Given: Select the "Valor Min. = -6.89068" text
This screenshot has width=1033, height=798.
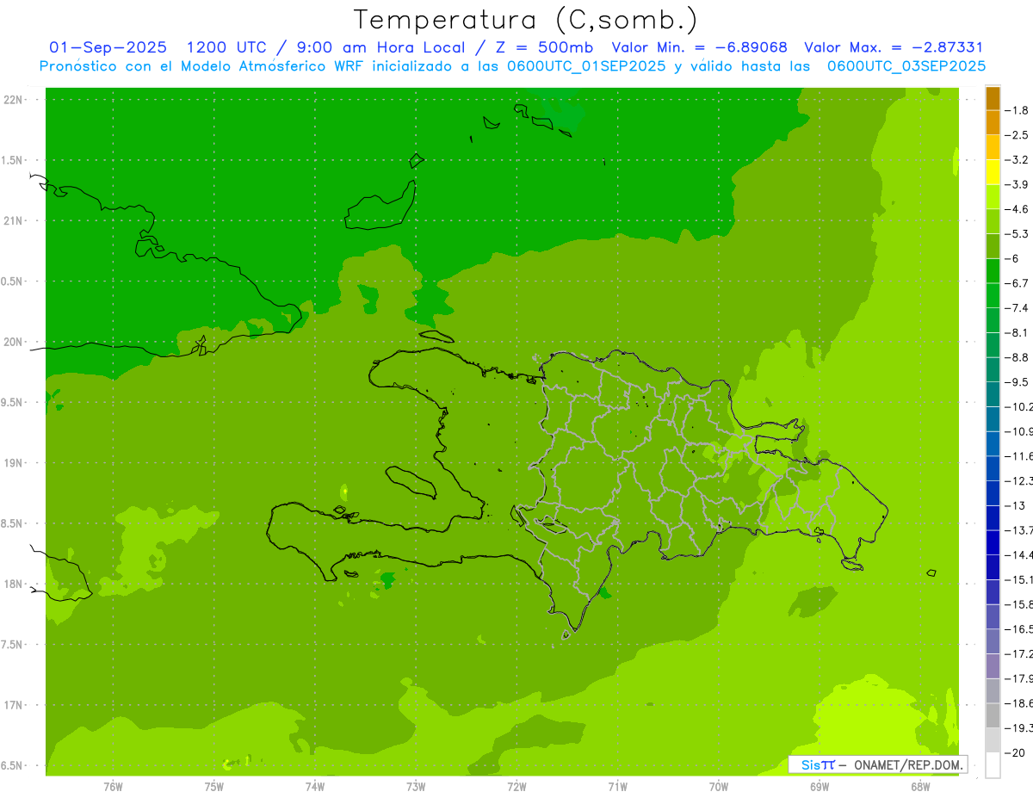Looking at the screenshot, I should 699,47.
